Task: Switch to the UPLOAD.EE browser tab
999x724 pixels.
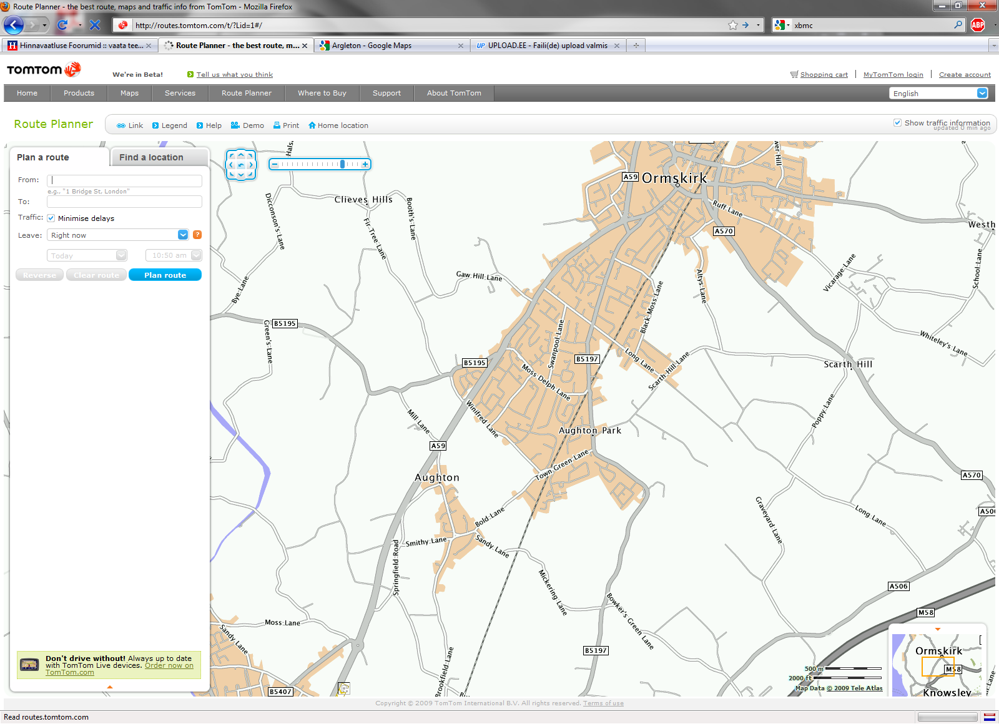Action: pos(548,46)
